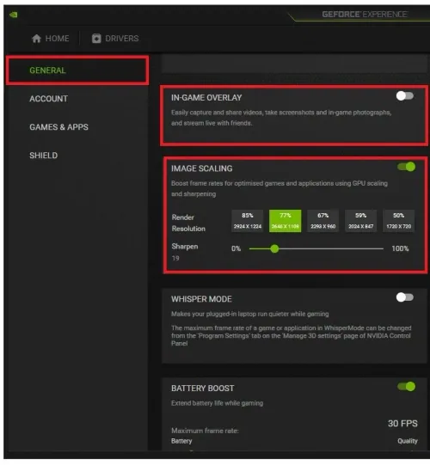This screenshot has width=430, height=465.
Task: Turn off Battery Boost toggle
Action: tap(406, 387)
